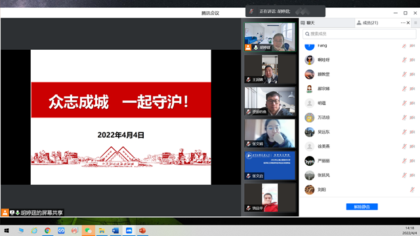The width and height of the screenshot is (420, 236).
Task: Toggle 明蕴's muted microphone icon
Action: (404, 103)
